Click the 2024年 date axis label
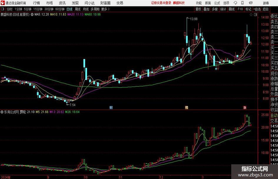 pyautogui.click(x=6, y=177)
